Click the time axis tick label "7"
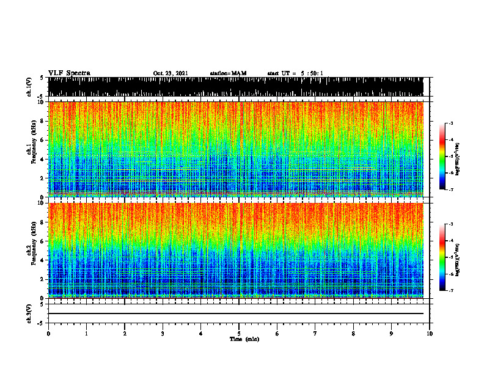 click(315, 334)
